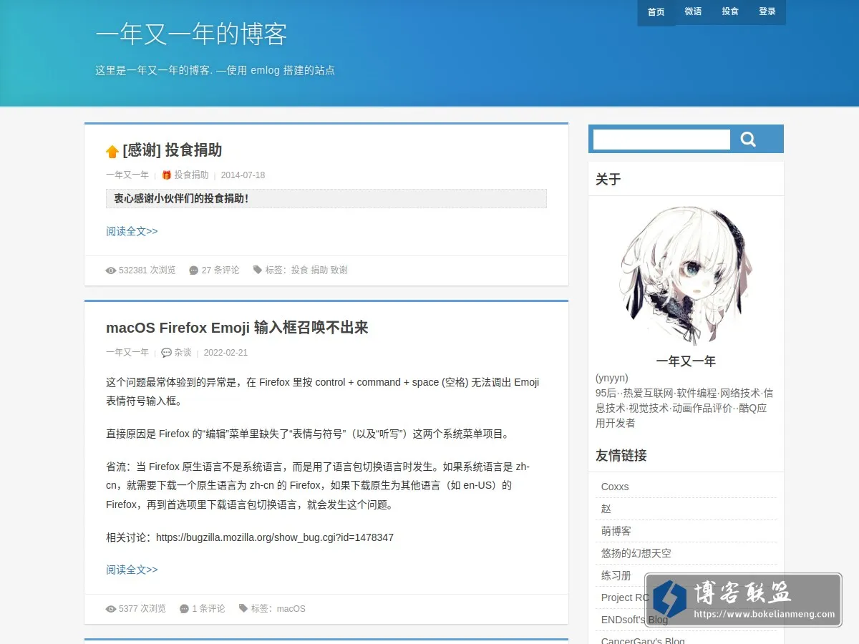Click the chat bubble icon beside 杂谈
The width and height of the screenshot is (859, 644).
click(166, 352)
